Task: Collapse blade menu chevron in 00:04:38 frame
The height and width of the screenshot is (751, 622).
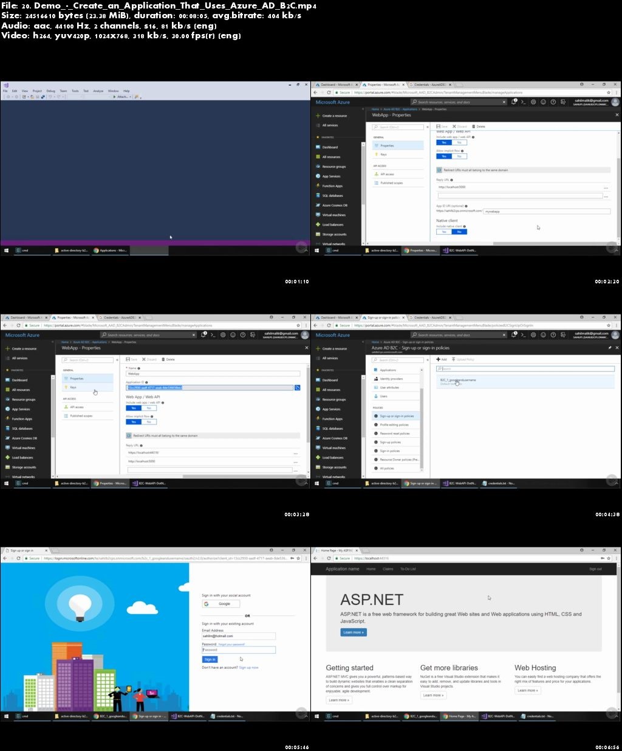Action: pyautogui.click(x=428, y=360)
